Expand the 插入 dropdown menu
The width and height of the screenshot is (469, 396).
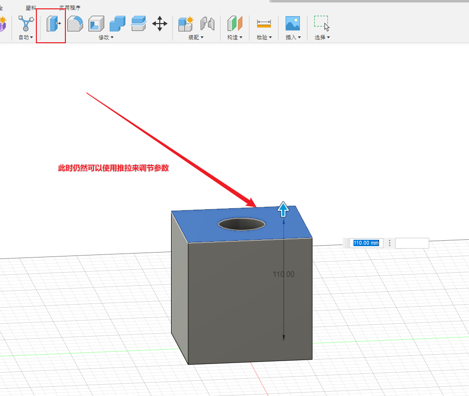click(293, 37)
